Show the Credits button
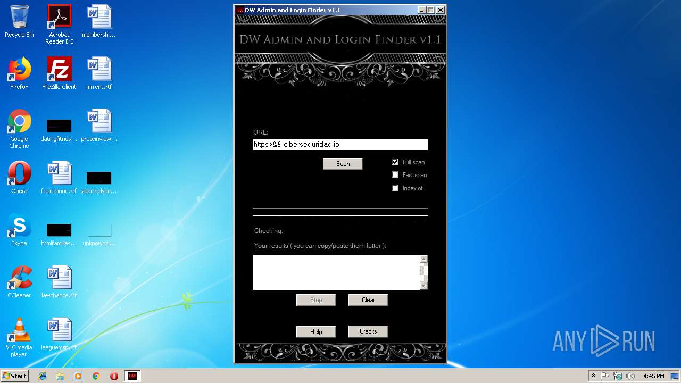The height and width of the screenshot is (383, 681). coord(368,331)
